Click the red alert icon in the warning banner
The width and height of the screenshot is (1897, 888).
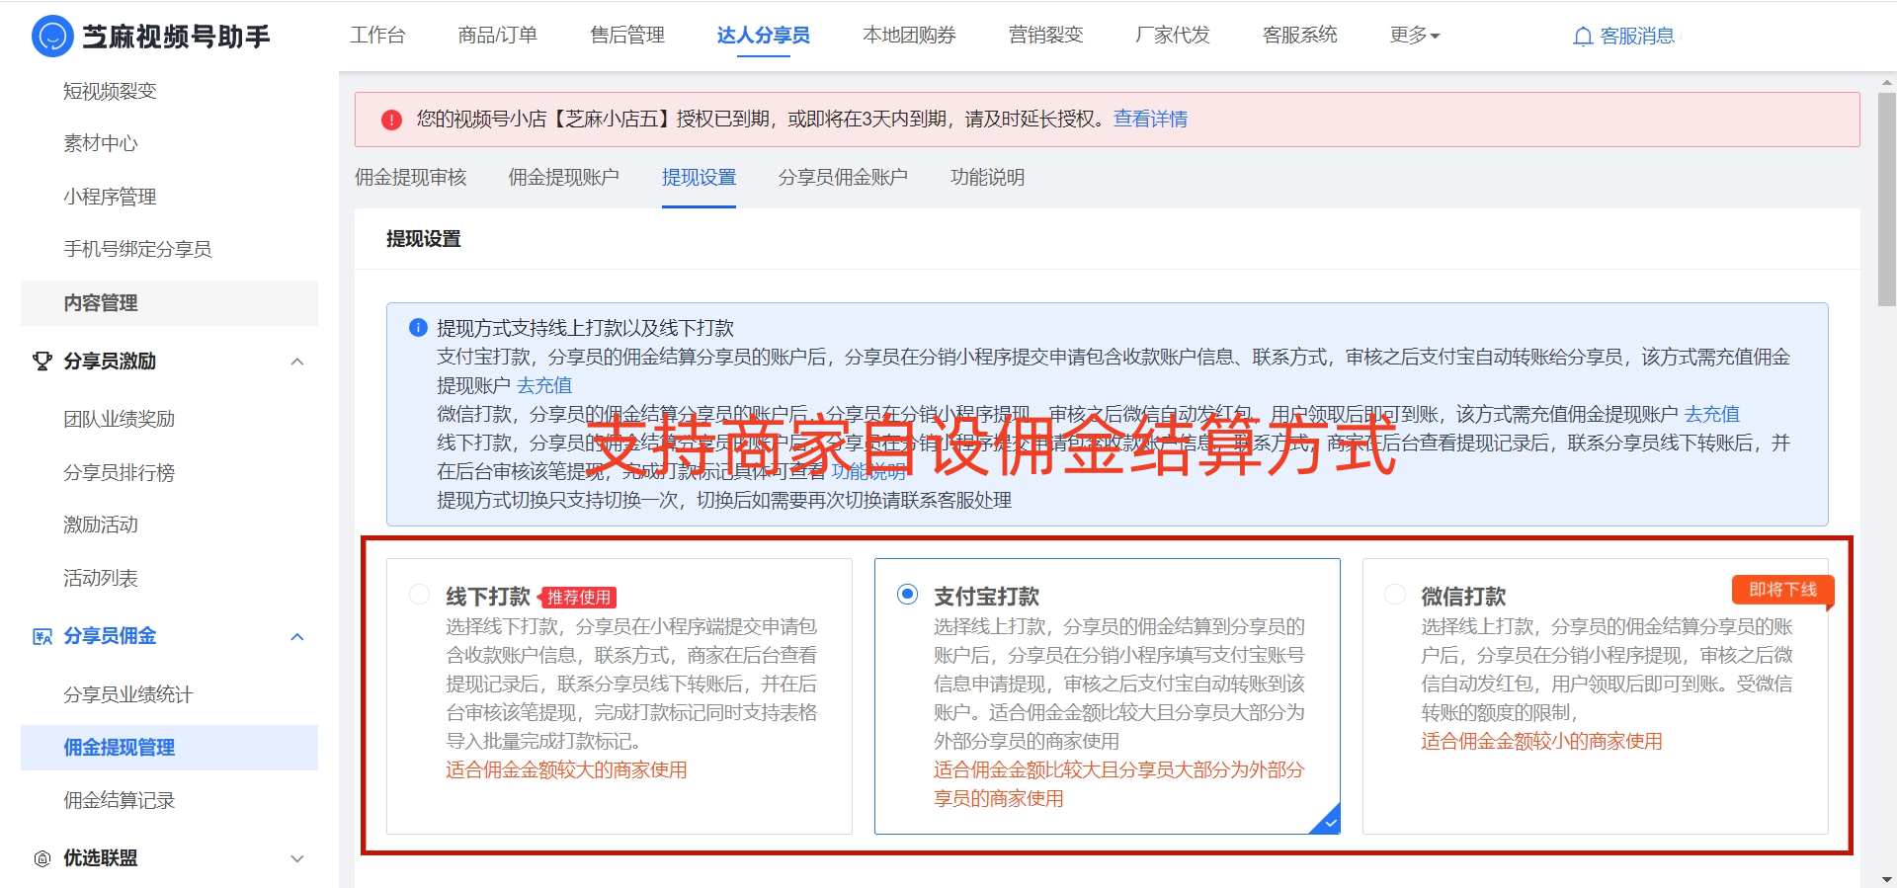tap(392, 120)
